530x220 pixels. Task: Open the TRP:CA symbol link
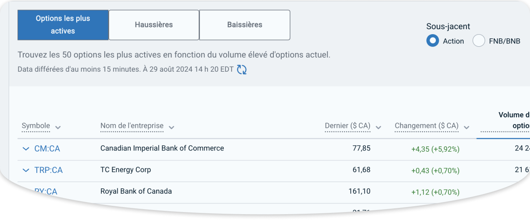48,170
